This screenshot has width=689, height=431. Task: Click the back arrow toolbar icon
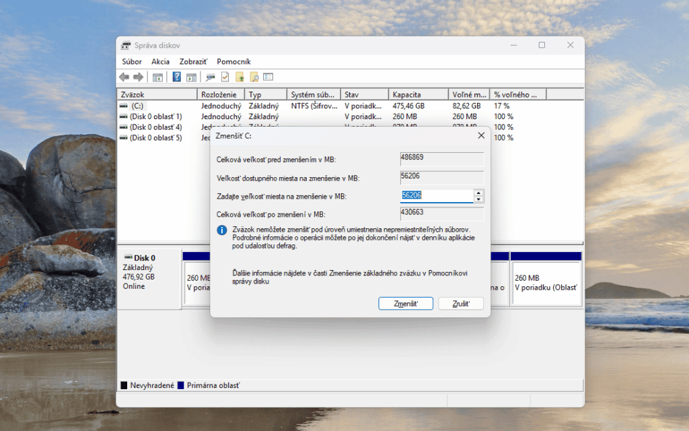(124, 77)
